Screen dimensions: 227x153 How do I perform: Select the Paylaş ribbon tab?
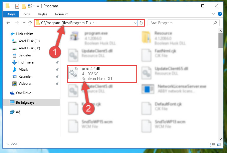click(43, 14)
